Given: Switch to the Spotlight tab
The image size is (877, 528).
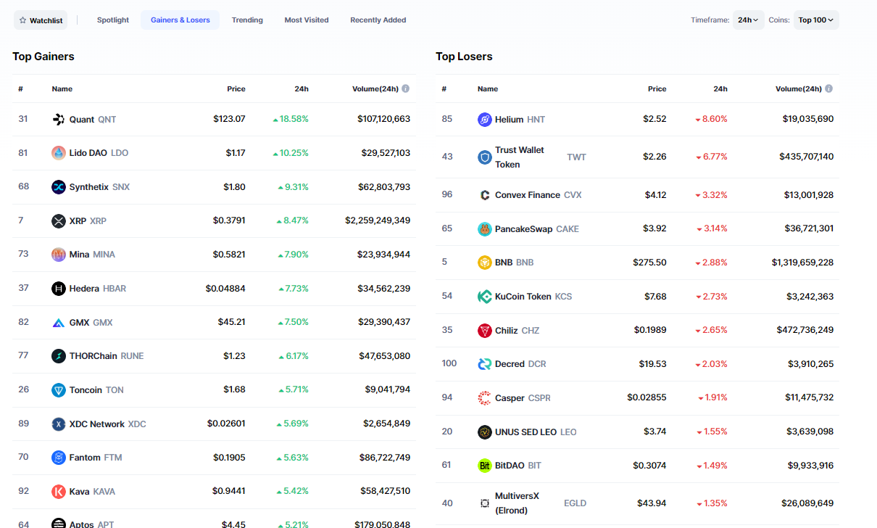Looking at the screenshot, I should 113,20.
